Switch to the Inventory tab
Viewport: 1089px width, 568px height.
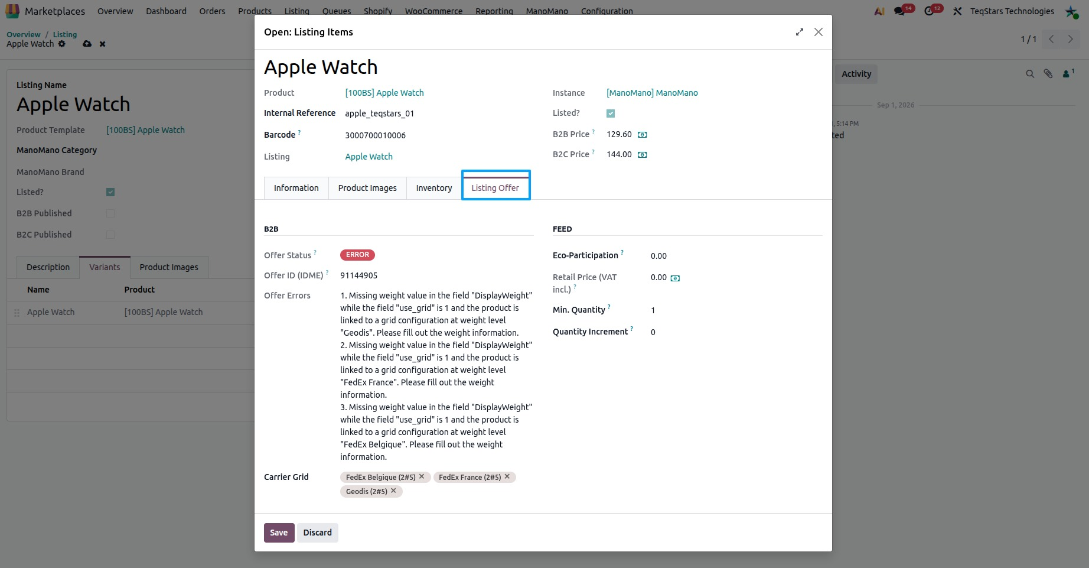tap(434, 188)
